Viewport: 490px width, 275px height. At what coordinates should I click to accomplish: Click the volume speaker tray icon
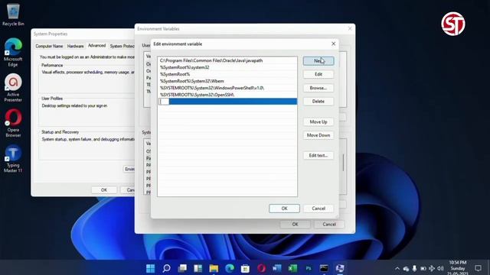tap(440, 268)
